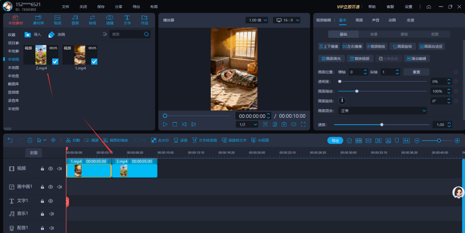Click the 替换视频 replace video button
Screen dimensions: 465x233
click(360, 58)
